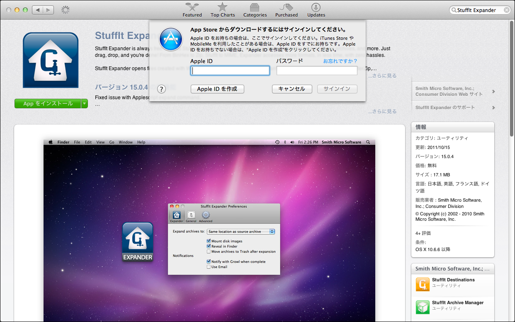
Task: Select the カテゴリ: ユーティリティ line
Action: point(442,138)
